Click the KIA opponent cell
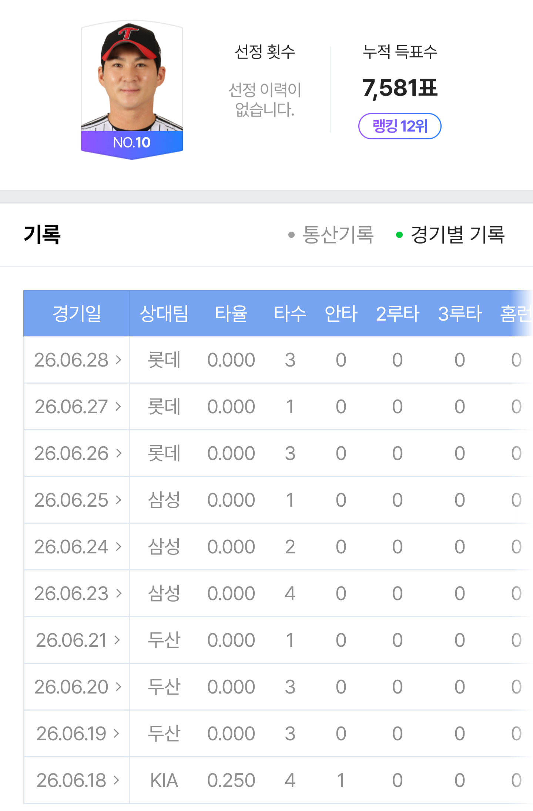 coord(164,780)
